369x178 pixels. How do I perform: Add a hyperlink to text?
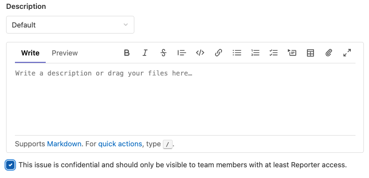(218, 53)
